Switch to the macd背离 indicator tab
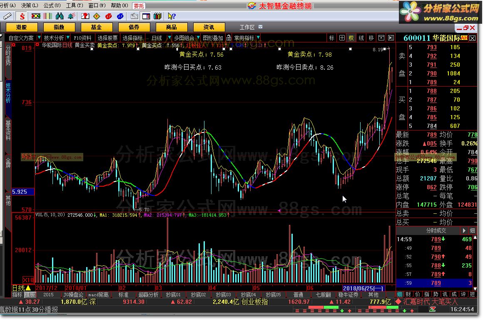 [x=98, y=295]
